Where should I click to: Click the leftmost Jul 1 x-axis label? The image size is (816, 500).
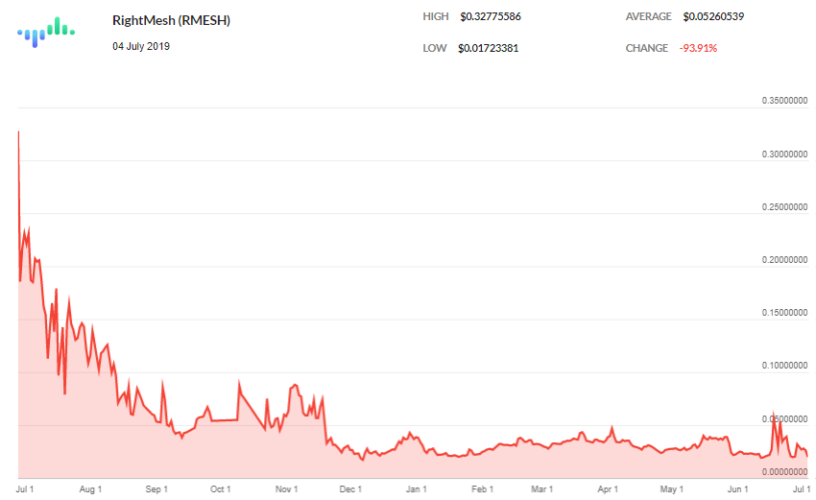click(x=24, y=489)
